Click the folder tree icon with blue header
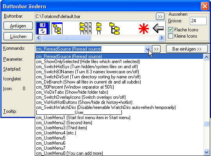The height and width of the screenshot is (156, 211). pos(57,28)
